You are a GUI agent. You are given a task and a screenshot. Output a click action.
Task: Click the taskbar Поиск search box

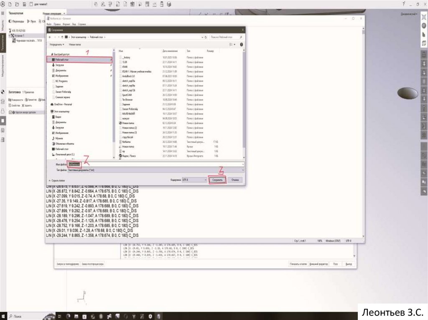click(x=25, y=316)
